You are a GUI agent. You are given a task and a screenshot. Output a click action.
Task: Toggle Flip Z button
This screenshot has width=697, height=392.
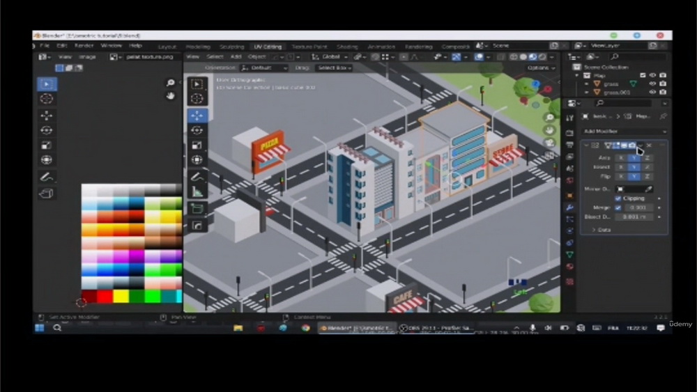(x=648, y=177)
